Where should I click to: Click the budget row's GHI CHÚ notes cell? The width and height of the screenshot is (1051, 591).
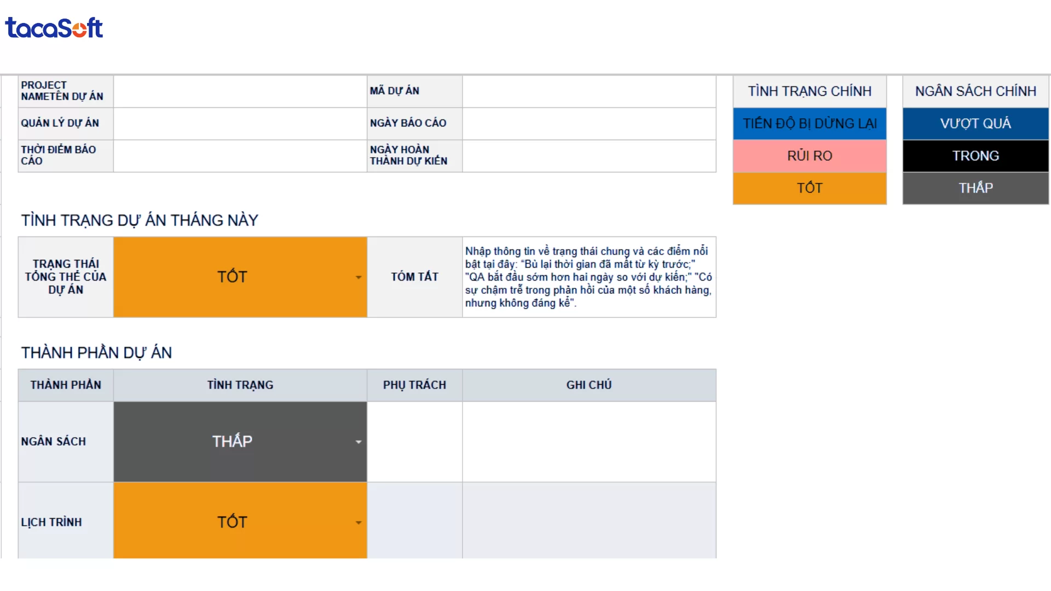(x=588, y=442)
